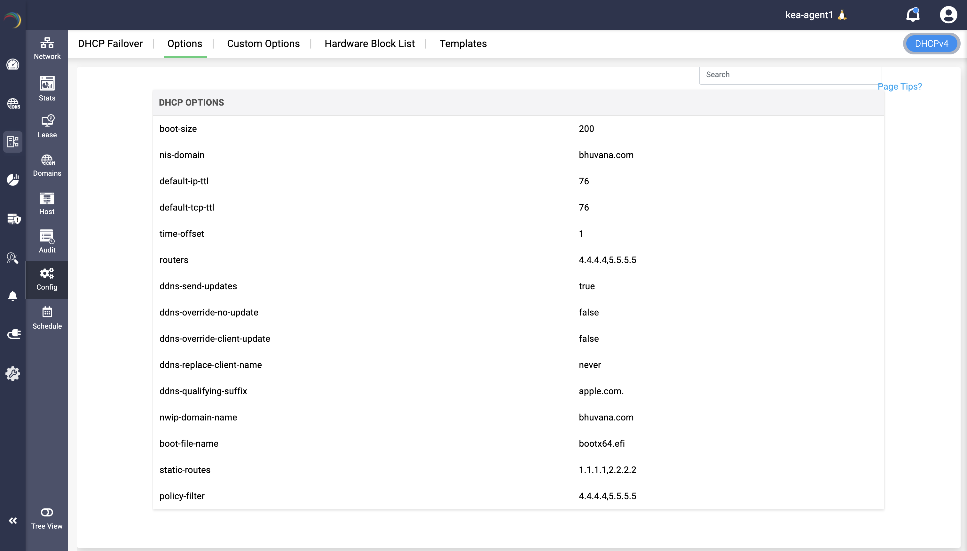
Task: Switch to the Hardware Block List tab
Action: (x=369, y=44)
